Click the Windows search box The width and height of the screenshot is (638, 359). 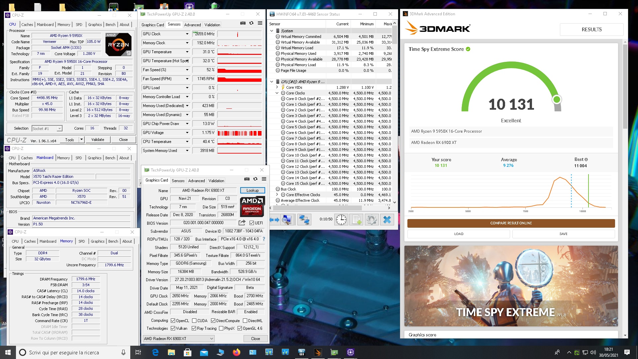(72, 352)
